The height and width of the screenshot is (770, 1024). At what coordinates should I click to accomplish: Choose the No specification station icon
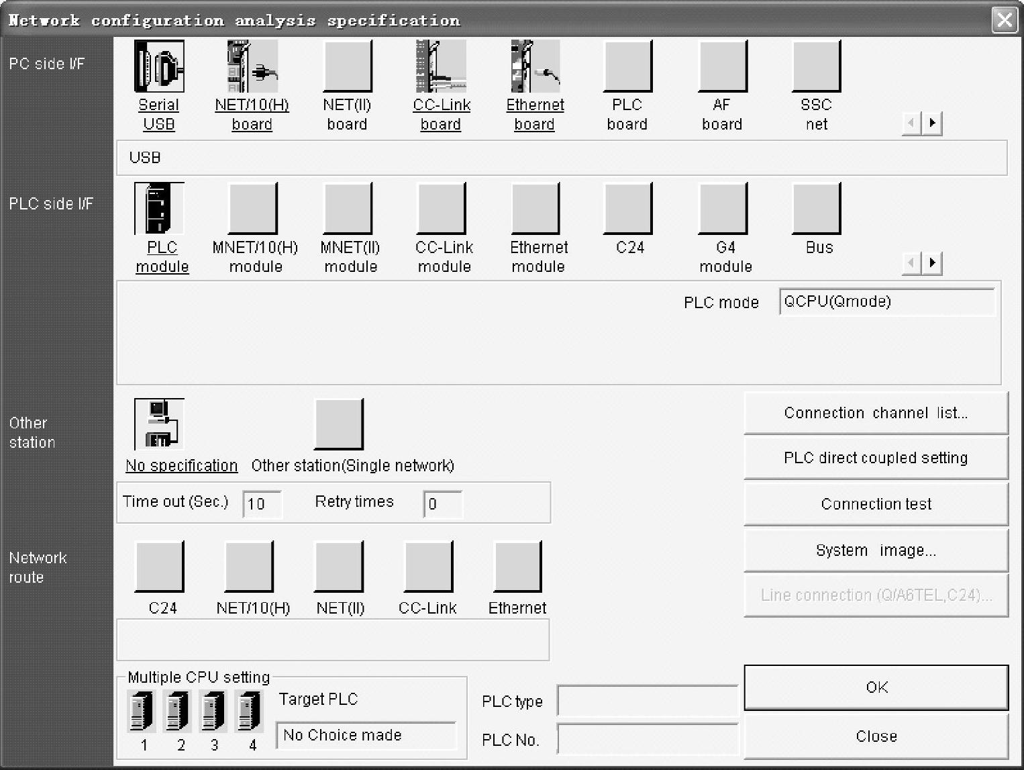click(x=159, y=424)
